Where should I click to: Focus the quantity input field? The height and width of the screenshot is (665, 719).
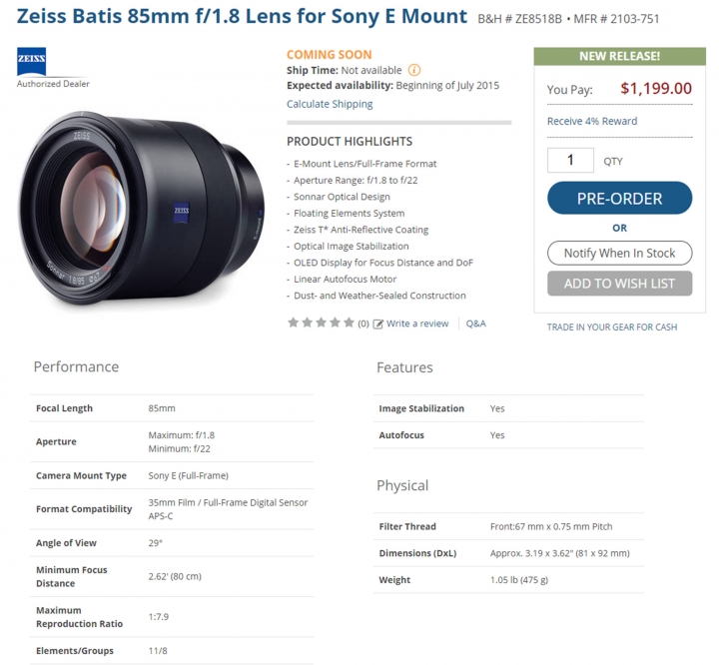click(x=570, y=160)
